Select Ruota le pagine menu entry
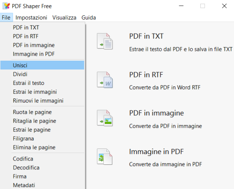Viewport: 234px width, 189px height. [42, 112]
